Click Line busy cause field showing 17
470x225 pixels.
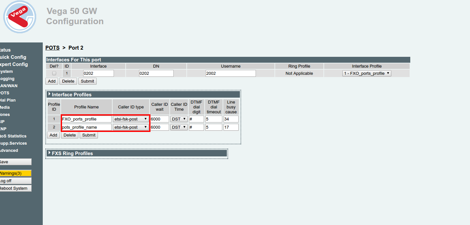(231, 127)
